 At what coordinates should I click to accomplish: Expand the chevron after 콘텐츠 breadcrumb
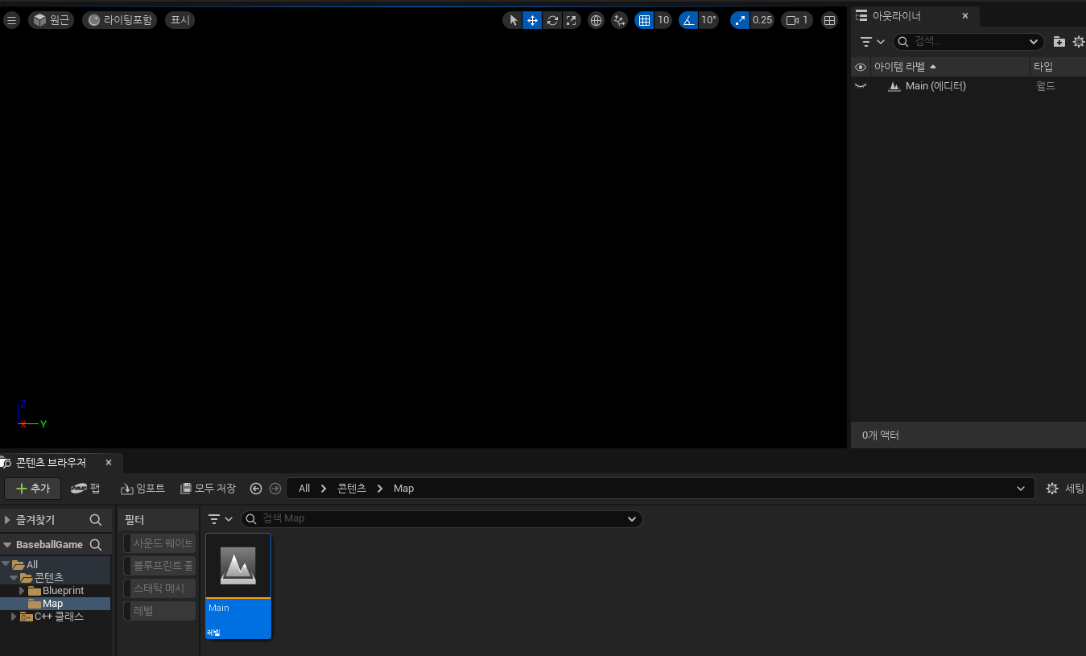click(x=380, y=489)
